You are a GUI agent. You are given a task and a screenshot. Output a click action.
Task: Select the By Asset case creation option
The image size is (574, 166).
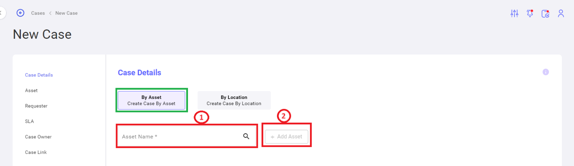pos(151,100)
